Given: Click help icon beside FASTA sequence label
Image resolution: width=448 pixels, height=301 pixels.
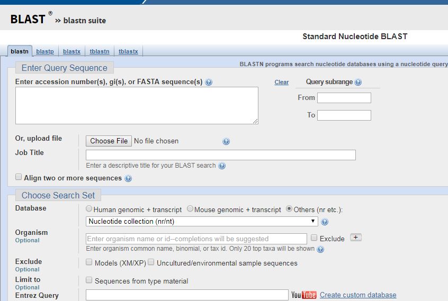Looking at the screenshot, I should pos(209,83).
